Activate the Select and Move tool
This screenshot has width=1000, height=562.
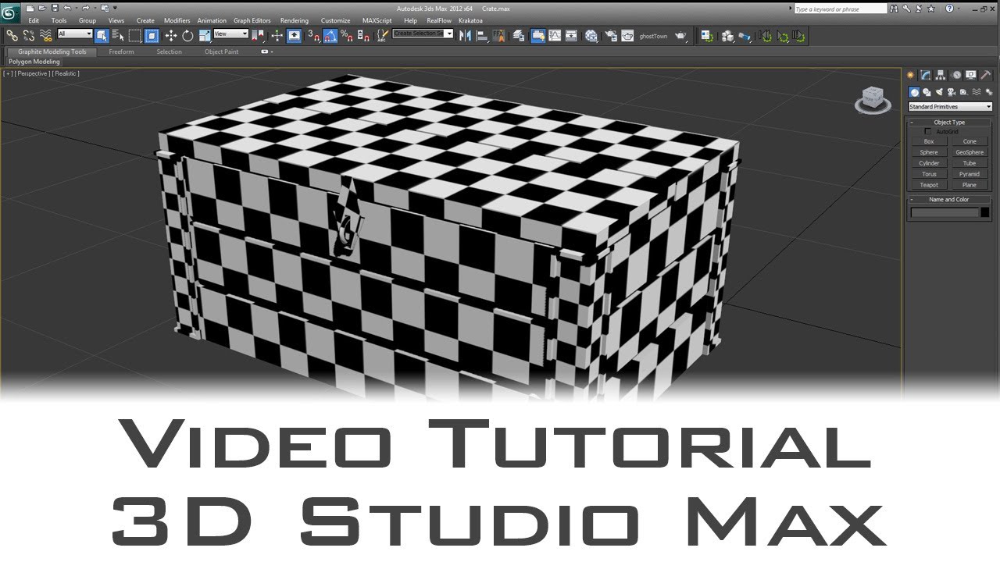pyautogui.click(x=171, y=35)
